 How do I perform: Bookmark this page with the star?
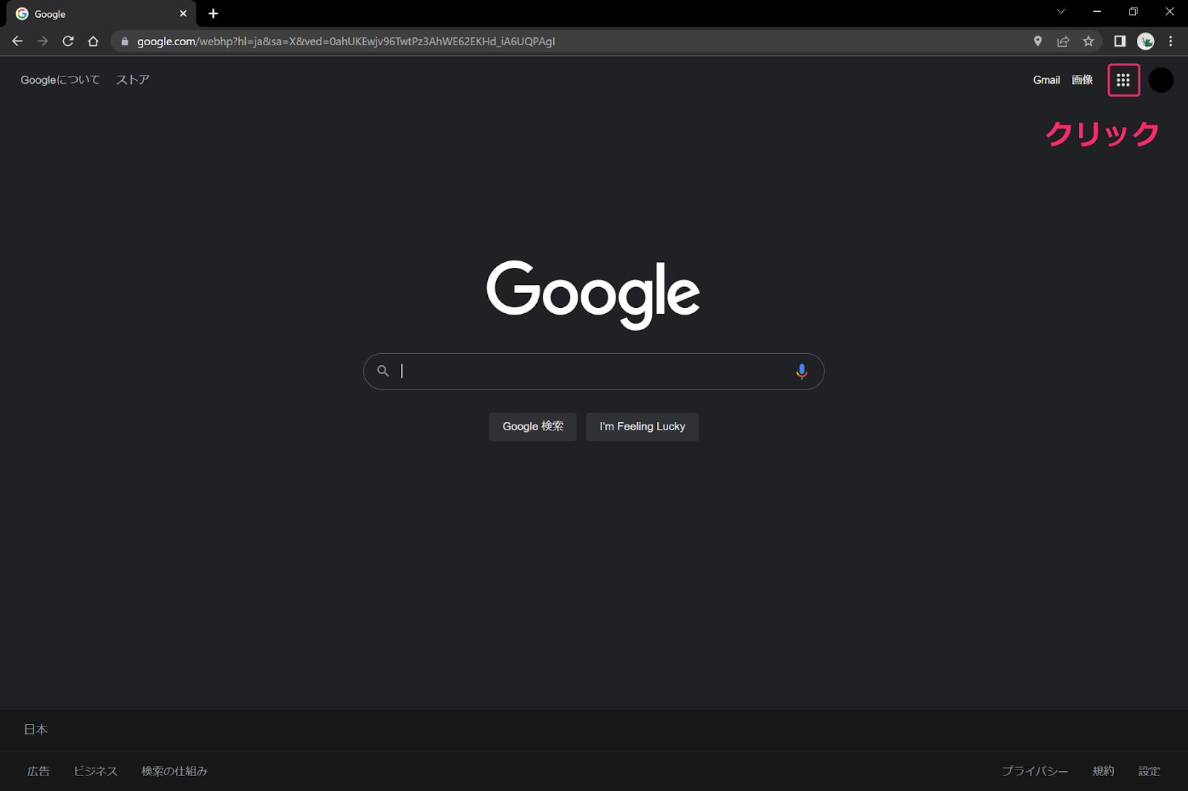tap(1089, 42)
